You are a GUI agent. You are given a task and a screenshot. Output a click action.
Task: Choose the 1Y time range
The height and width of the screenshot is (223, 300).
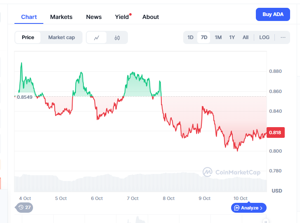point(232,37)
